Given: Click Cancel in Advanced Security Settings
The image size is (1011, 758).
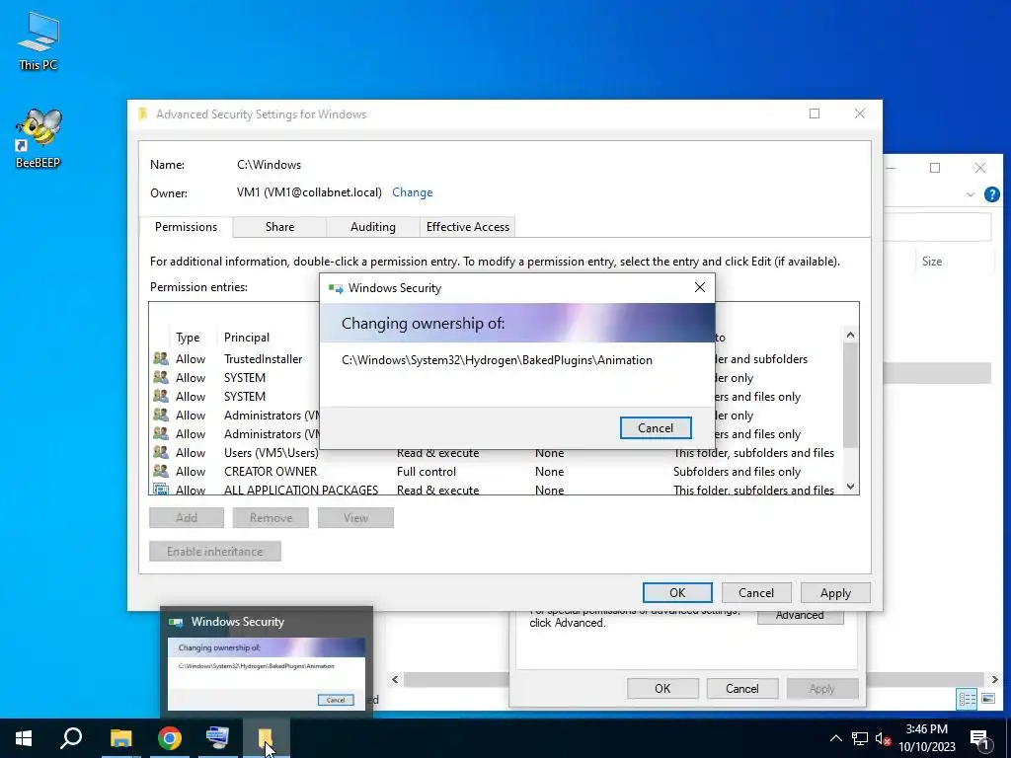Looking at the screenshot, I should [x=755, y=592].
